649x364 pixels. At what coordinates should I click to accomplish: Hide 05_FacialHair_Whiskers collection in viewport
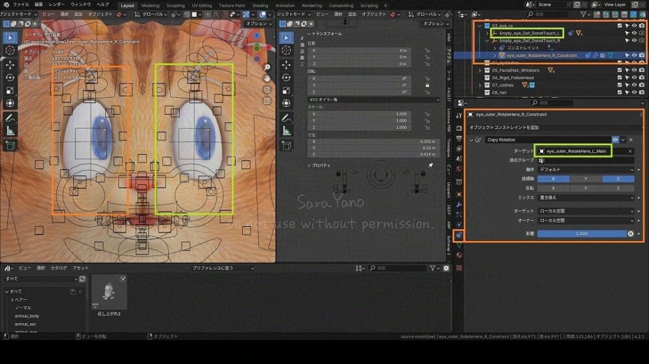[634, 70]
